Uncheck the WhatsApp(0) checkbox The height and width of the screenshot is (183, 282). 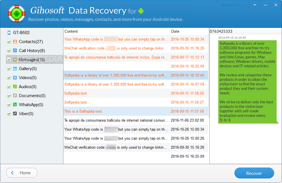click(9, 104)
